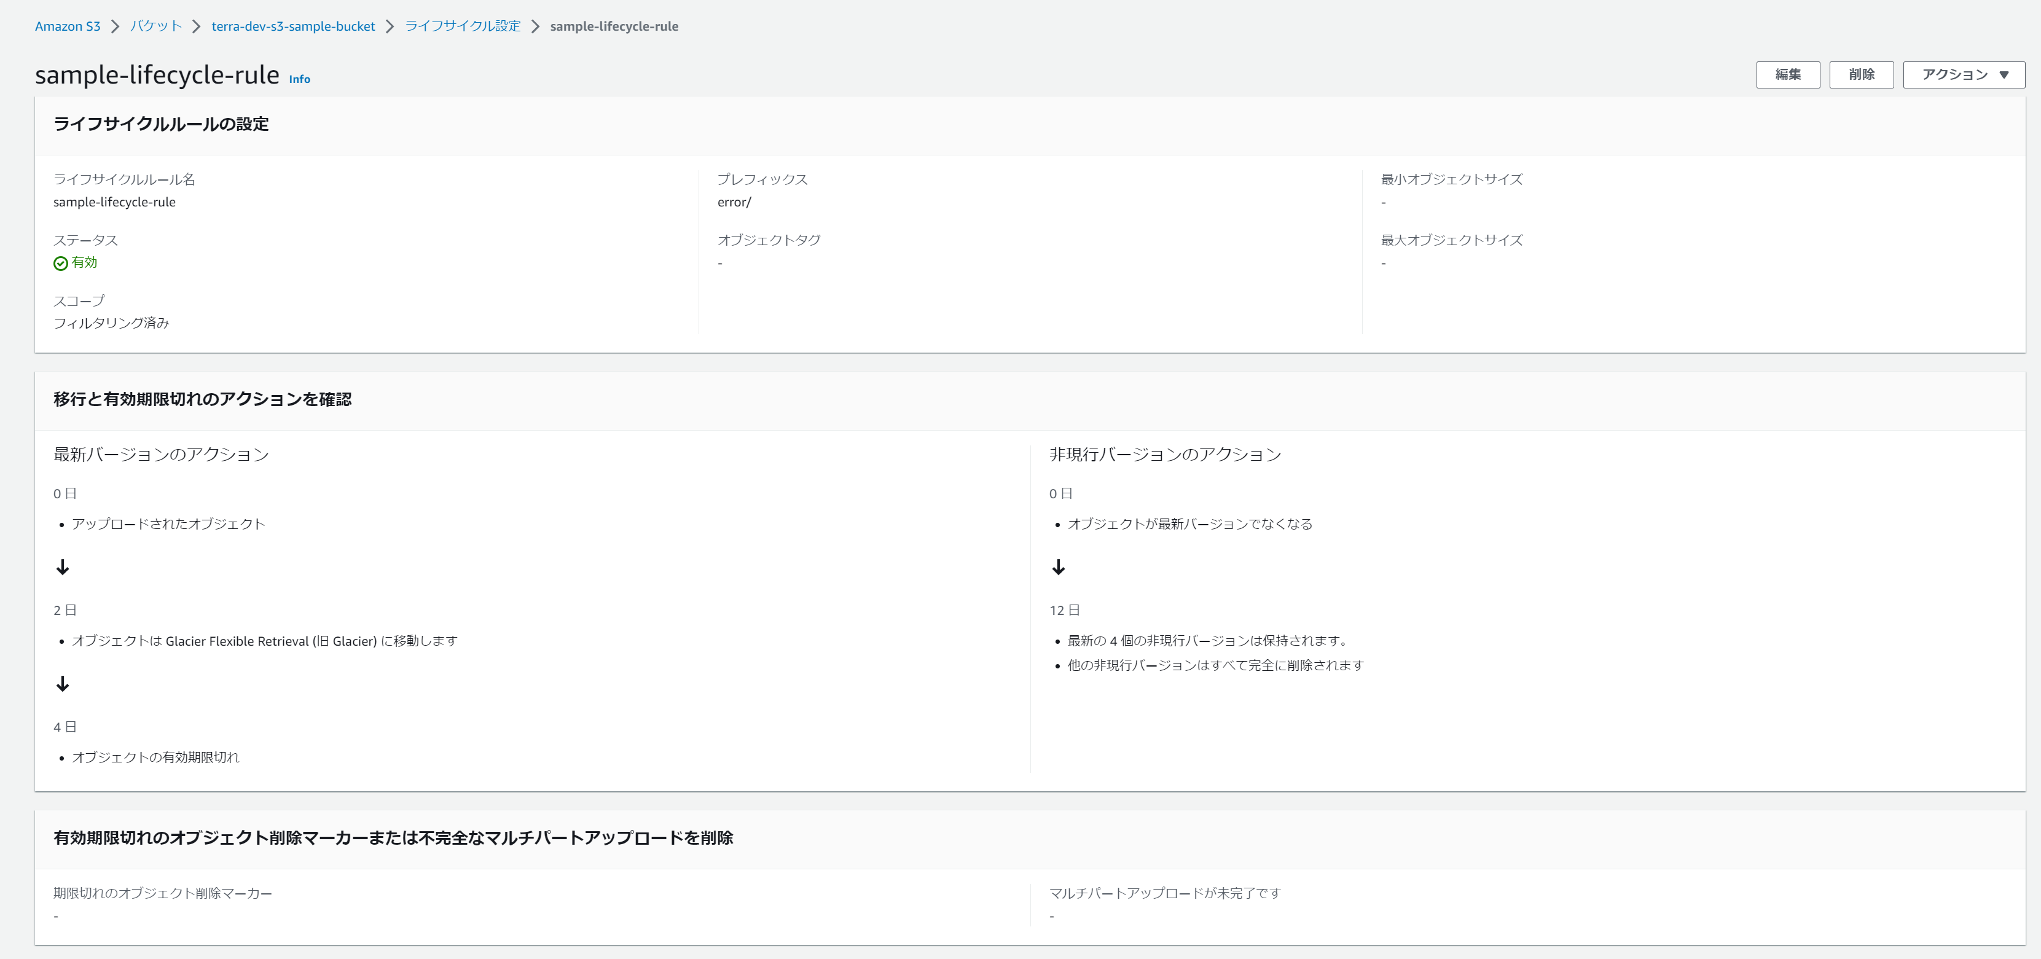Click the Info link beside rule title
The width and height of the screenshot is (2041, 959).
[x=299, y=79]
